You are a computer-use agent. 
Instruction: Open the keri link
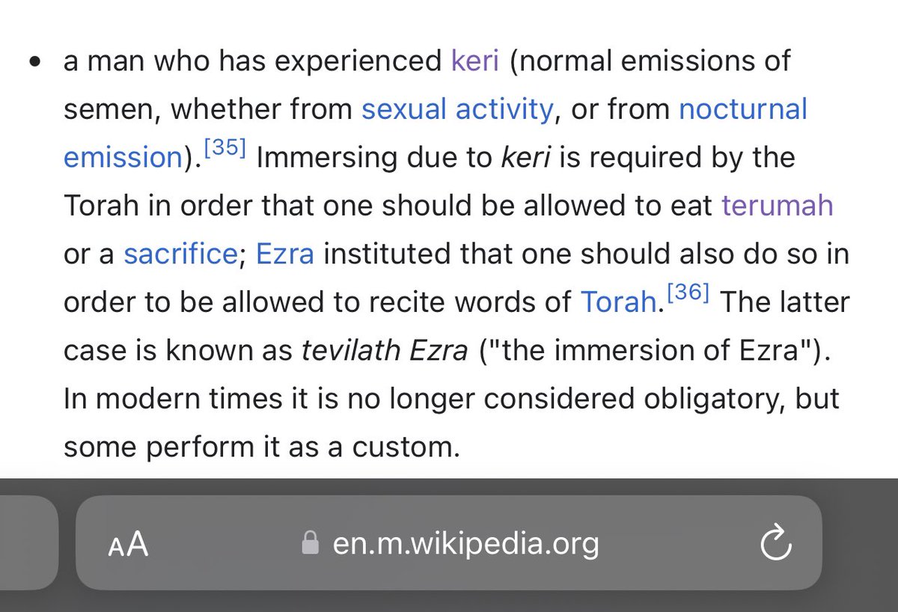point(474,61)
